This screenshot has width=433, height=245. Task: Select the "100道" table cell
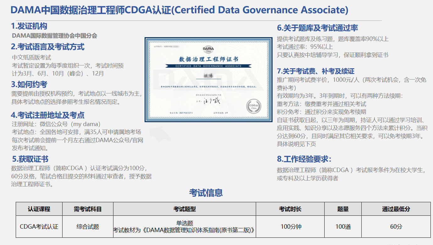pos(343,227)
